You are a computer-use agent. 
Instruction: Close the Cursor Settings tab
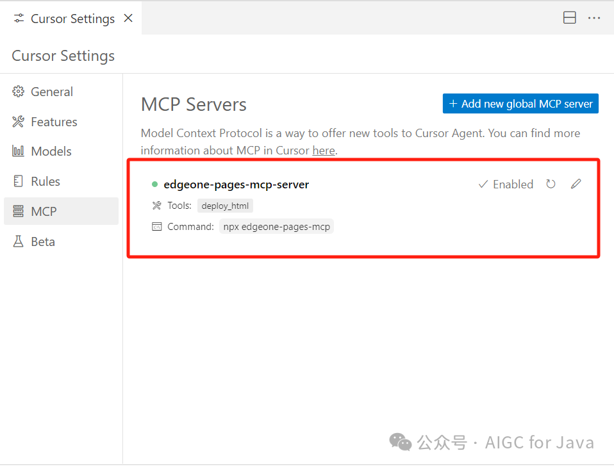(x=128, y=18)
